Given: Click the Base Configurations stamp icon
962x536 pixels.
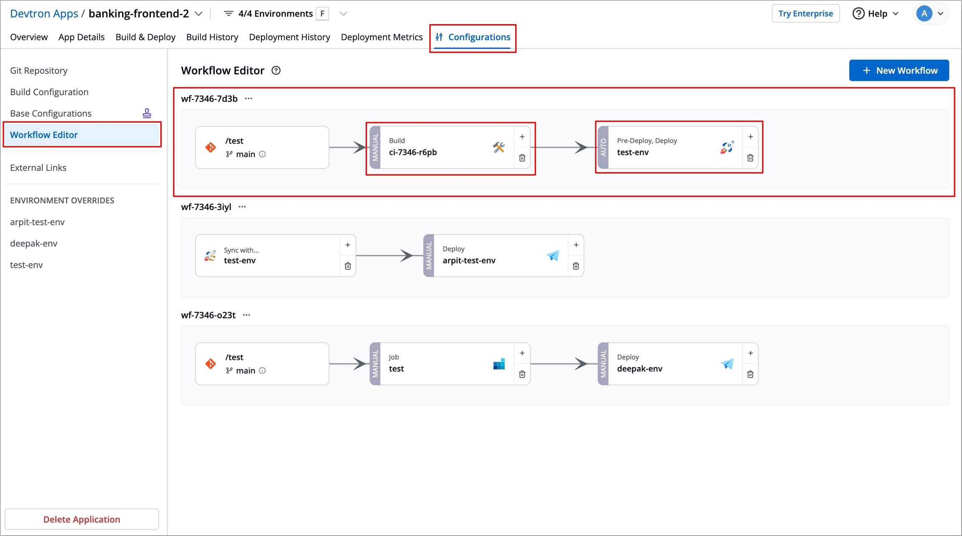Looking at the screenshot, I should coord(147,113).
